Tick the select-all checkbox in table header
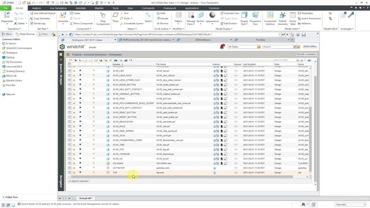The image size is (370, 208). pyautogui.click(x=69, y=64)
